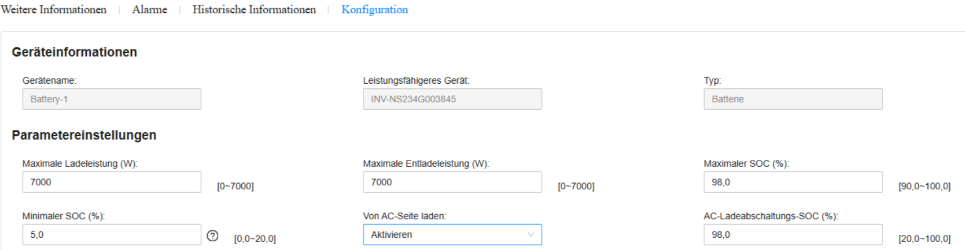Click the Leistungsfähigeres Gerät field
The height and width of the screenshot is (250, 965).
(x=452, y=99)
